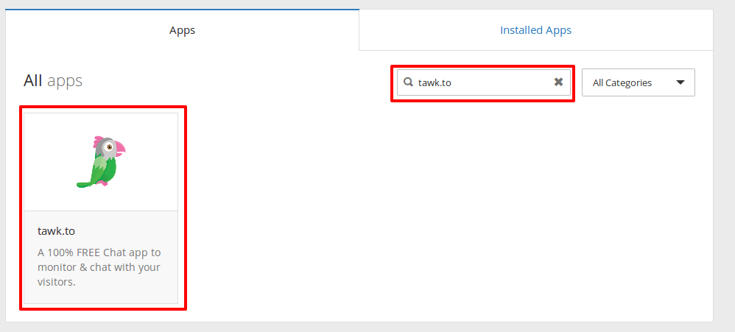This screenshot has height=332, width=735.
Task: Click the parrot's pink beak in logo
Action: 120,149
